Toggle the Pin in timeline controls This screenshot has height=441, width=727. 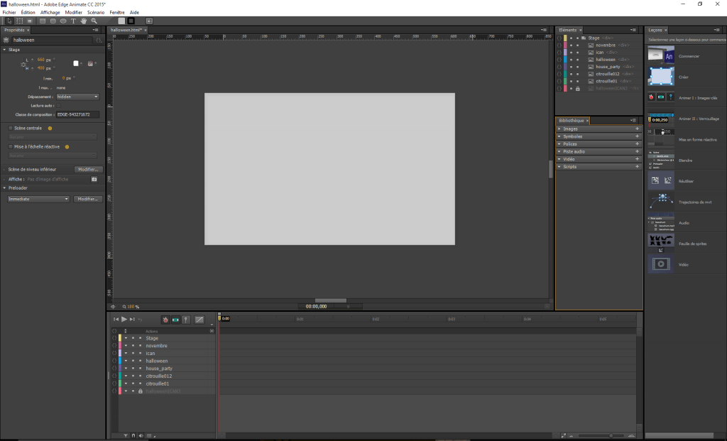tap(186, 320)
